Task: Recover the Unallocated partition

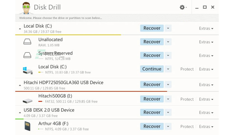Action: tap(152, 42)
